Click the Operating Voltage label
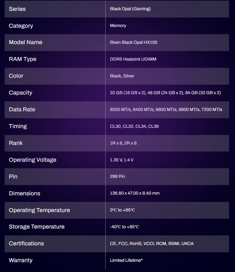The image size is (235, 272). click(x=32, y=160)
